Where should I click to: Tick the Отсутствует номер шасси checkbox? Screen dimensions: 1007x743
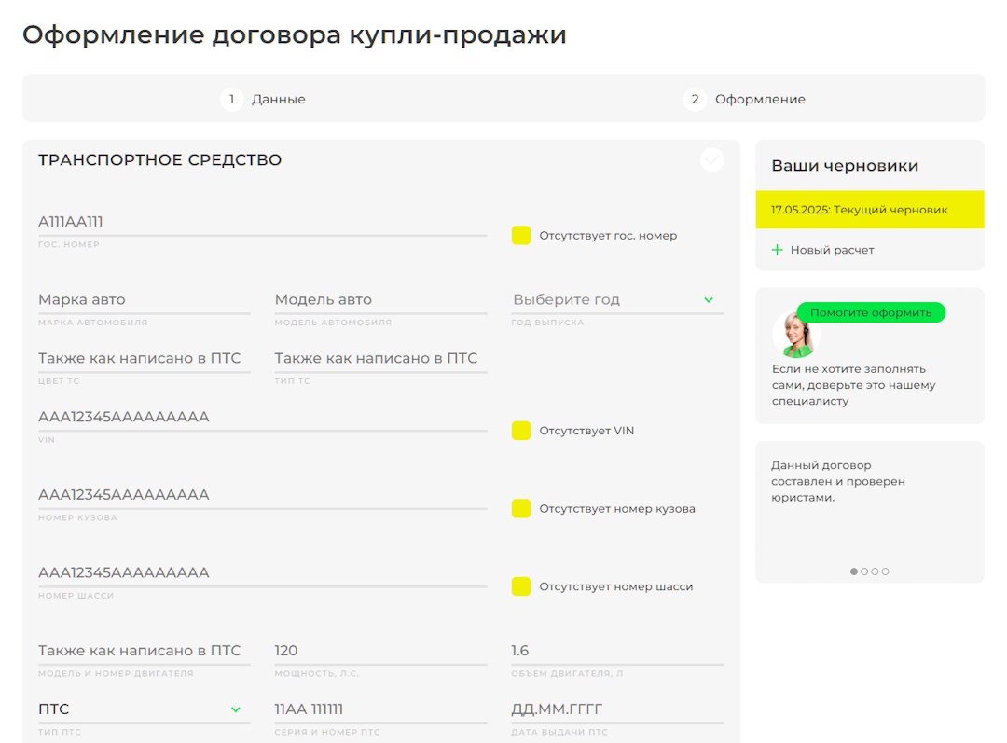(x=521, y=586)
